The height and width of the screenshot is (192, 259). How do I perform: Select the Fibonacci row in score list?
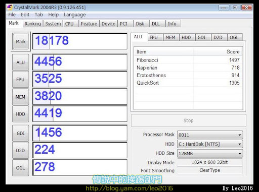(x=188, y=60)
